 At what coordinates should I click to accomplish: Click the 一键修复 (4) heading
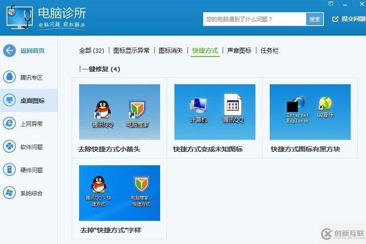(x=101, y=69)
